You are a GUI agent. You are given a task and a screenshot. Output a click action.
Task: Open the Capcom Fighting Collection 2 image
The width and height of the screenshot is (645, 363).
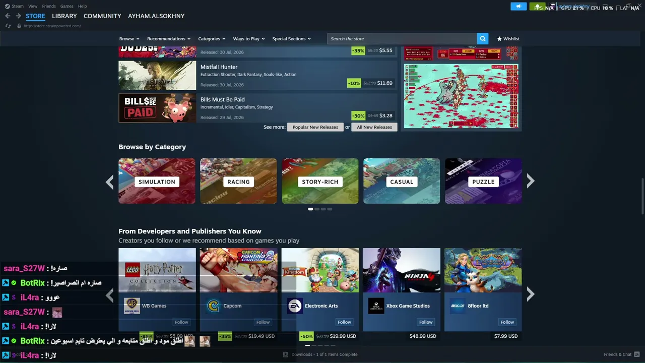(239, 270)
